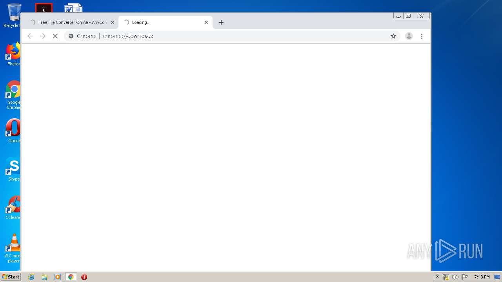
Task: Open the Windows Start menu
Action: [x=11, y=277]
